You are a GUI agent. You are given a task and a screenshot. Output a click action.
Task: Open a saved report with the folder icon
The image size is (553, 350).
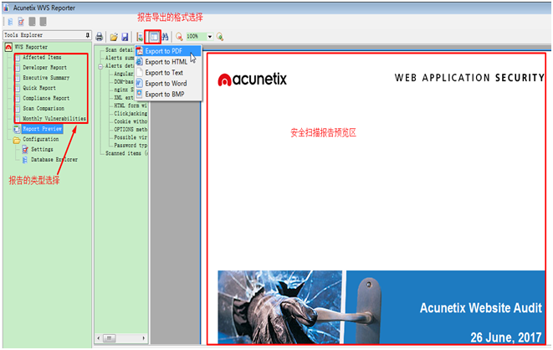(x=114, y=37)
